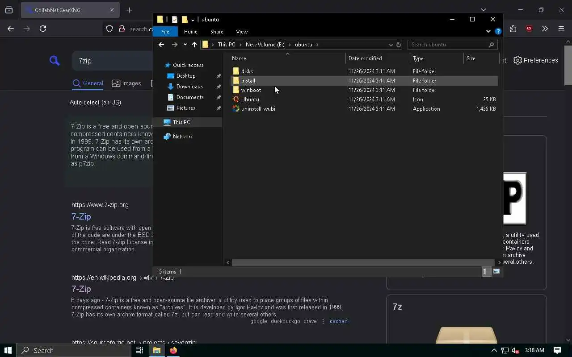572x357 pixels.
Task: Click browser back arrow
Action: click(x=11, y=29)
